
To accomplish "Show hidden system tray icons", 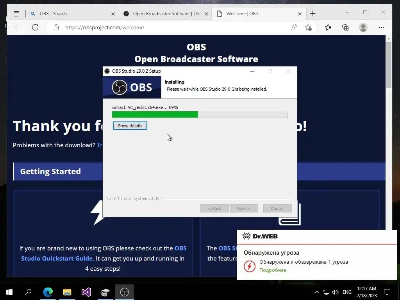I will pos(316,292).
